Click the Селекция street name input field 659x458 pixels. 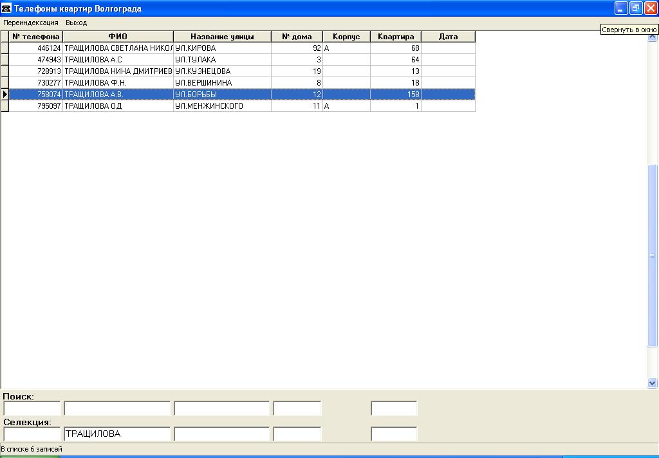coord(221,434)
